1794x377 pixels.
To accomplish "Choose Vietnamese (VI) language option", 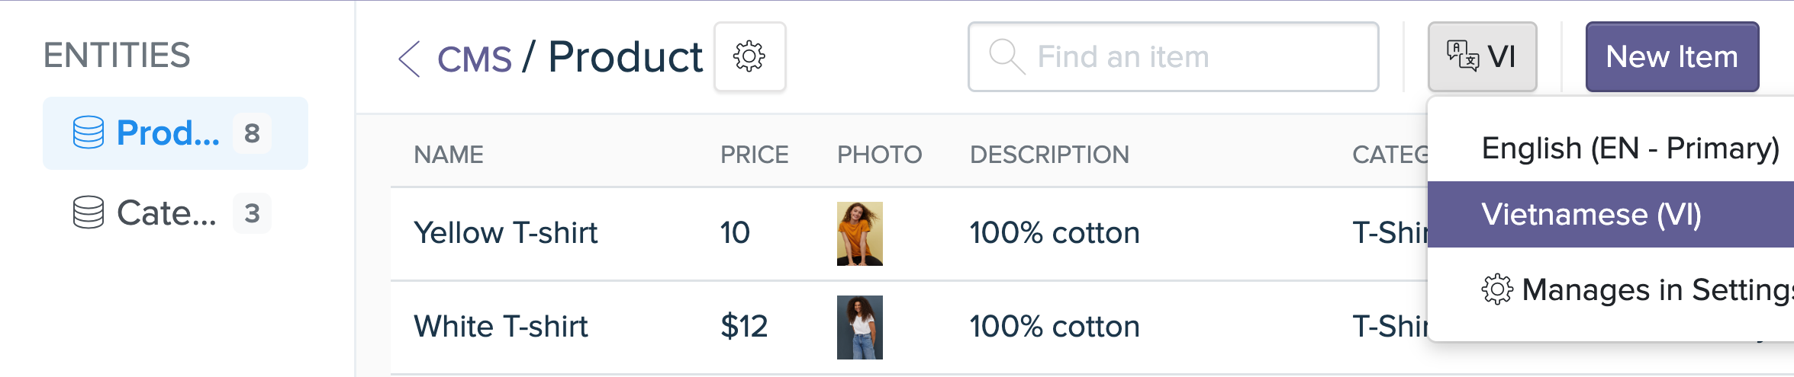I will [x=1611, y=215].
